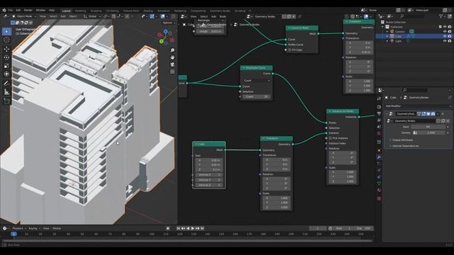Select the Add Cube tool
This screenshot has height=255, width=454.
(6, 101)
